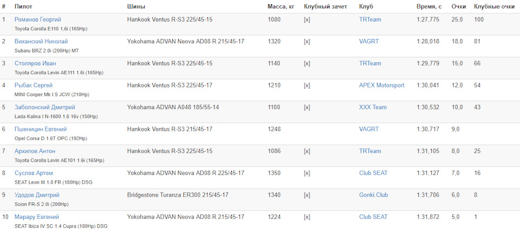Open XXX Team club page
This screenshot has height=235, width=520.
373,108
